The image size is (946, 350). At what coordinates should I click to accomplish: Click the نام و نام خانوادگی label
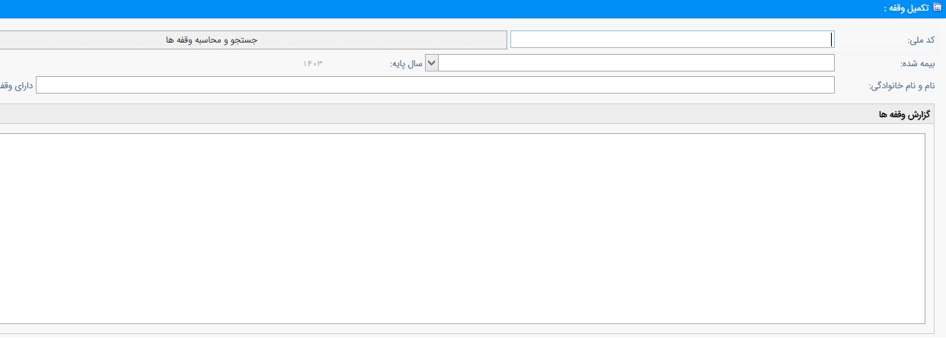point(901,86)
